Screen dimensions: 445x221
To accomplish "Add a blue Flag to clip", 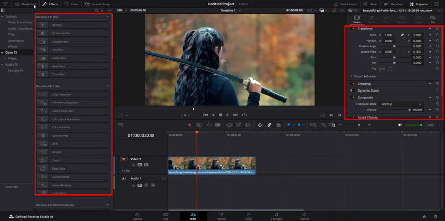I will click(289, 125).
